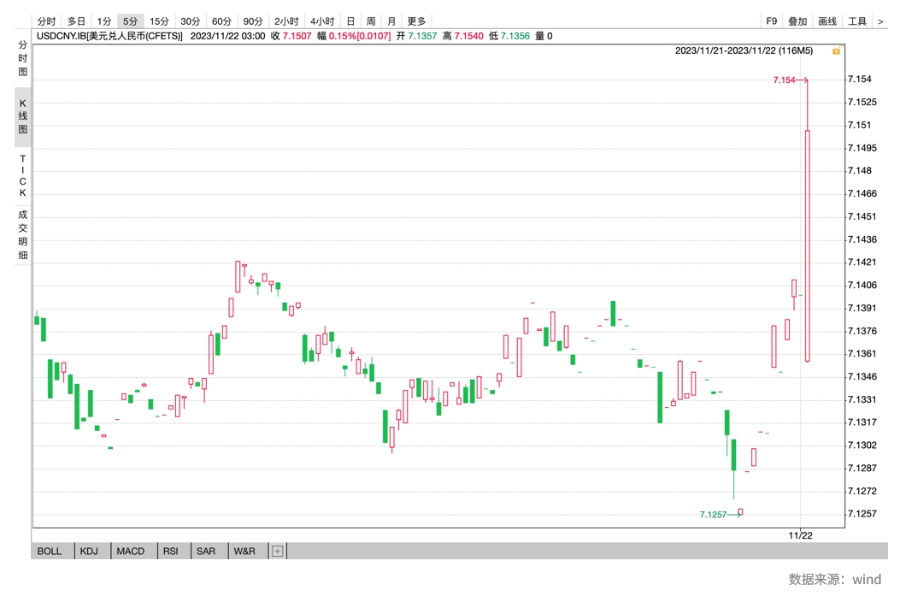This screenshot has width=900, height=596.
Task: Select the 多日 timeframe tab
Action: tap(76, 21)
